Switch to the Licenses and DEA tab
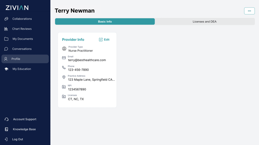The width and height of the screenshot is (259, 145). (204, 22)
